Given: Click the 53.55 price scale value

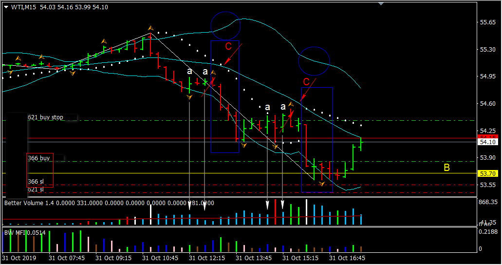Looking at the screenshot, I should 488,185.
